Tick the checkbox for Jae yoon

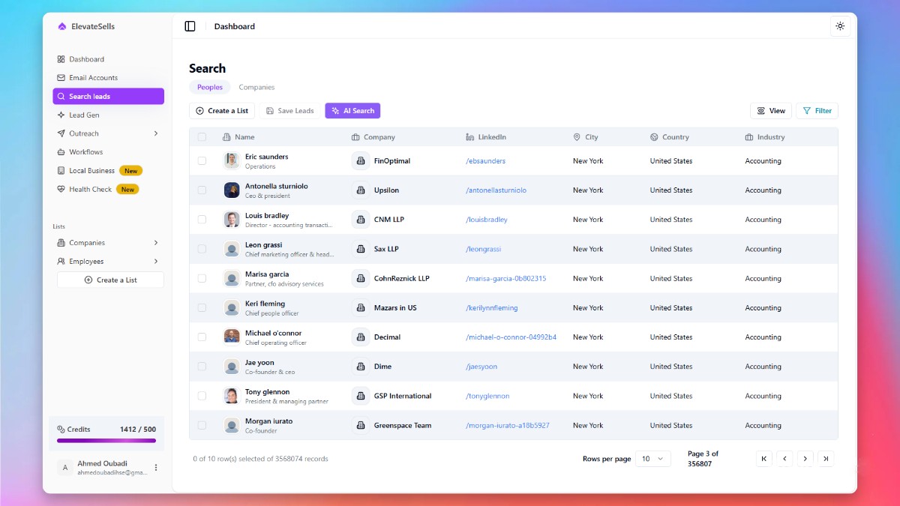(x=202, y=367)
